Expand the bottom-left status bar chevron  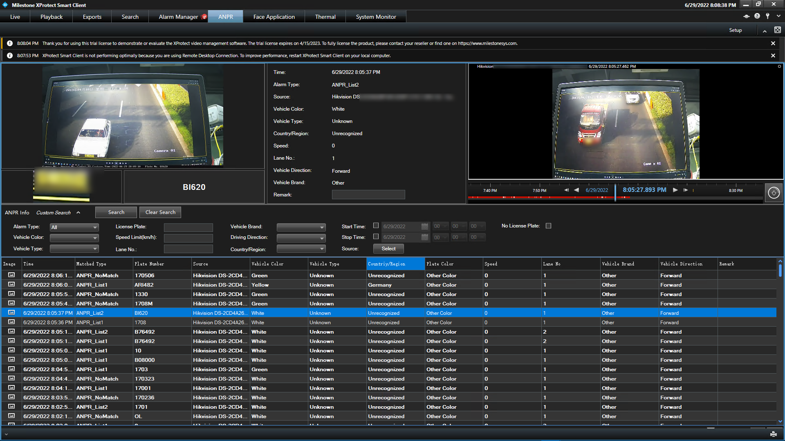(6, 434)
